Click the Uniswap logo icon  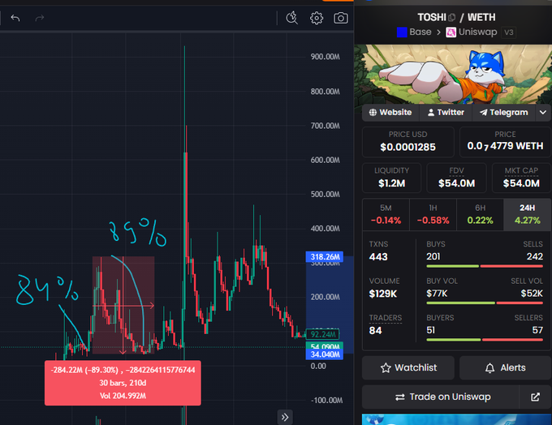pos(451,32)
